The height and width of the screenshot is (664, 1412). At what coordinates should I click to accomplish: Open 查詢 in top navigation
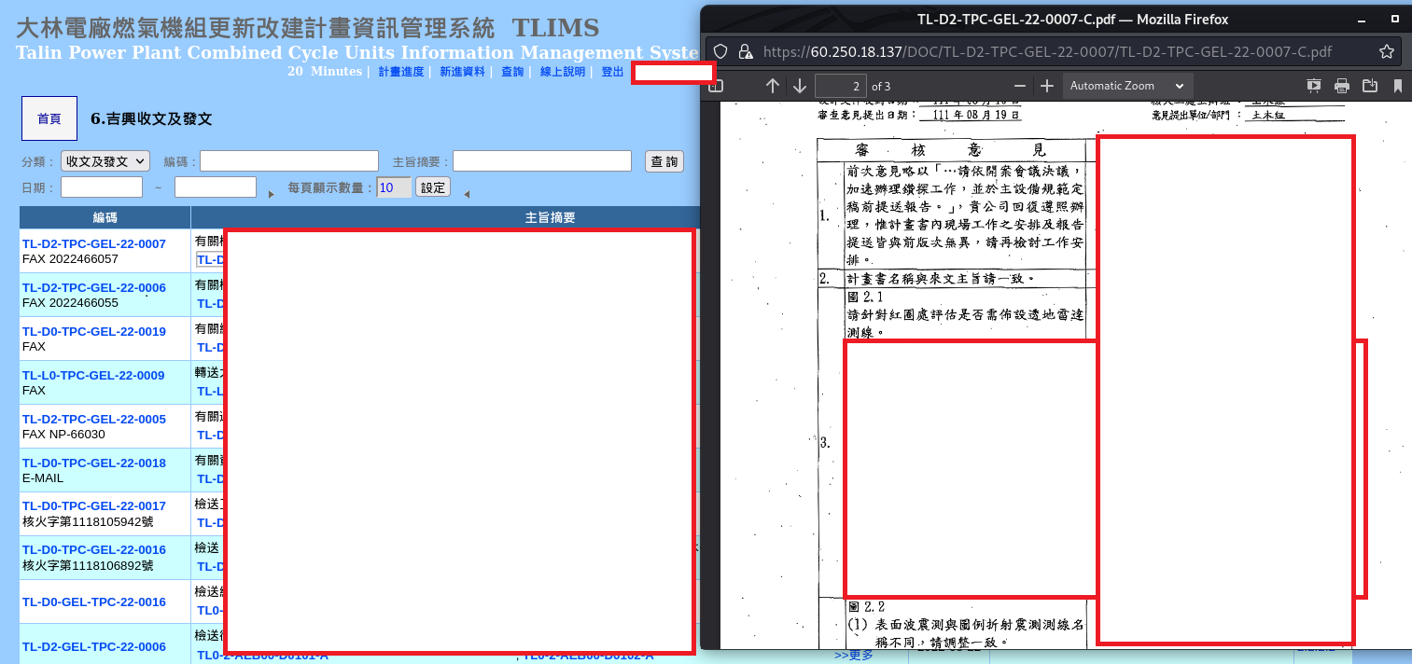512,72
